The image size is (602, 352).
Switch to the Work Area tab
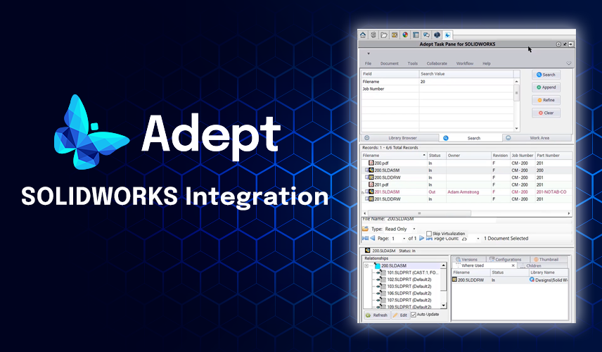[537, 138]
